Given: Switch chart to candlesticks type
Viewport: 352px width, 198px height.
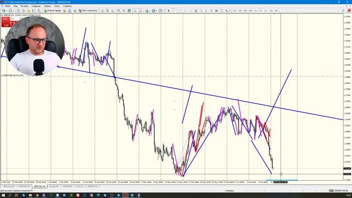Looking at the screenshot, I should [108, 10].
